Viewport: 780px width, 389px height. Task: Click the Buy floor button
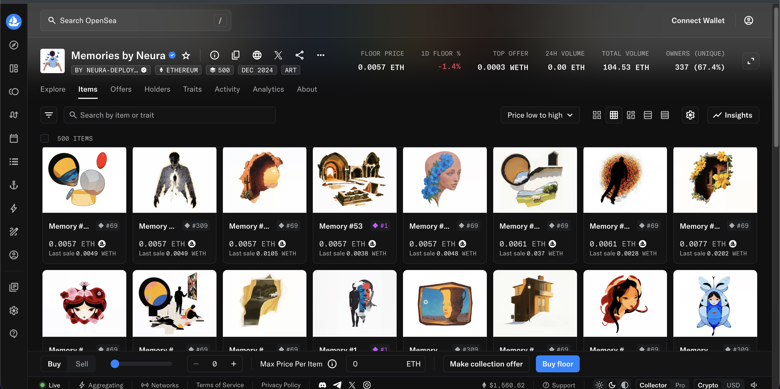point(557,364)
